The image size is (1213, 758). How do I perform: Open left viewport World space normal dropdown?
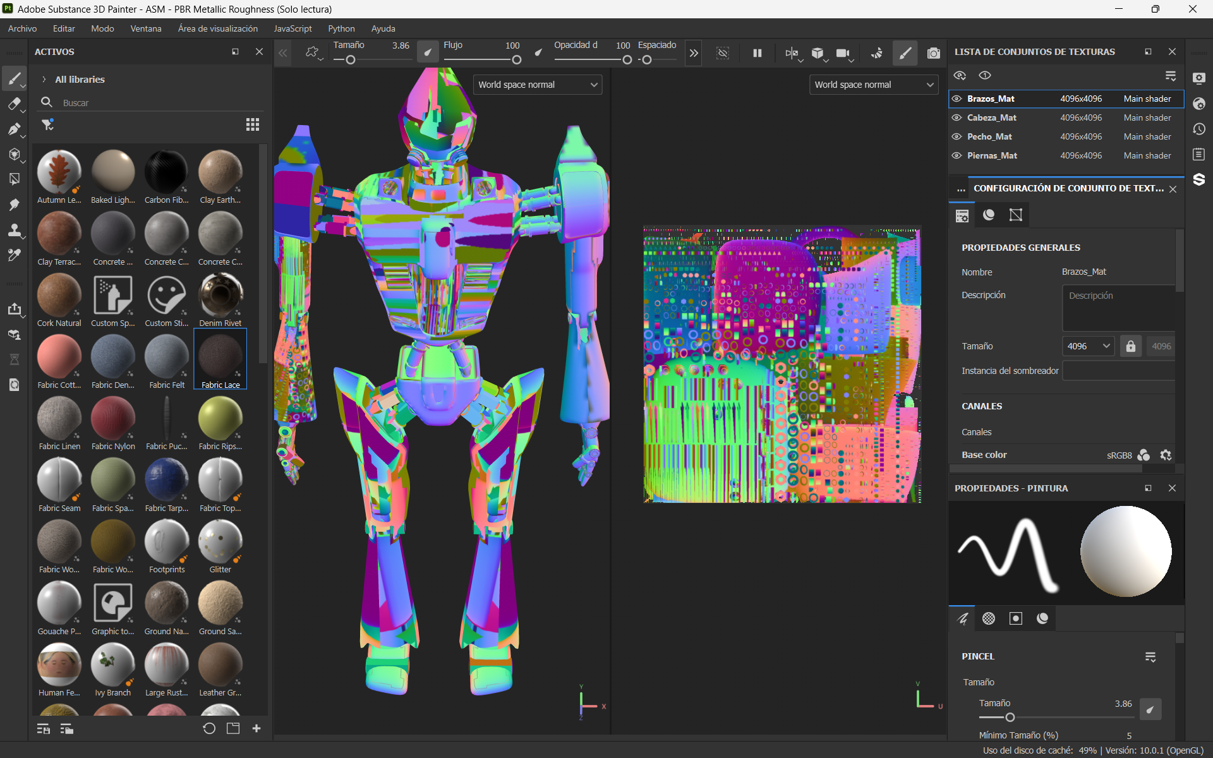click(x=537, y=85)
